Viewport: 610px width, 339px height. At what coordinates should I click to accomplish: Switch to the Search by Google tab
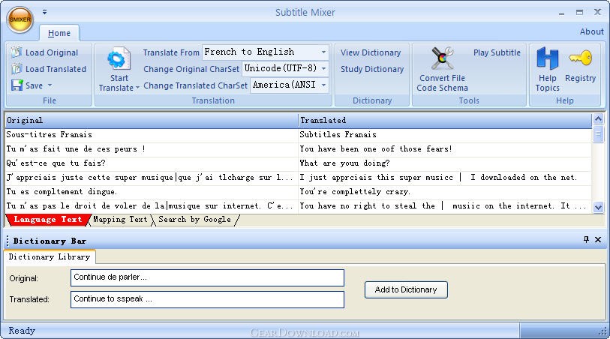(194, 220)
